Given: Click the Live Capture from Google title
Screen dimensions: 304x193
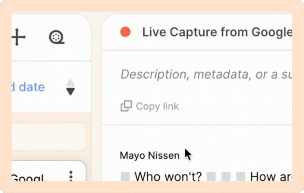Looking at the screenshot, I should click(217, 32).
